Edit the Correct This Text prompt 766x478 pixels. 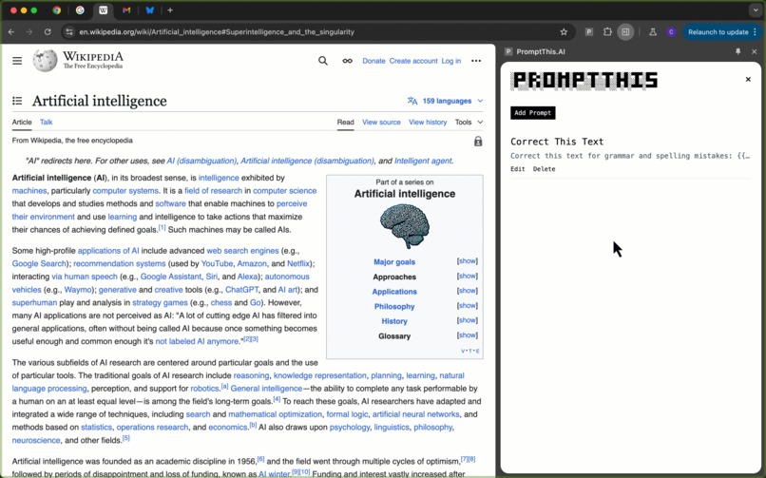point(517,169)
